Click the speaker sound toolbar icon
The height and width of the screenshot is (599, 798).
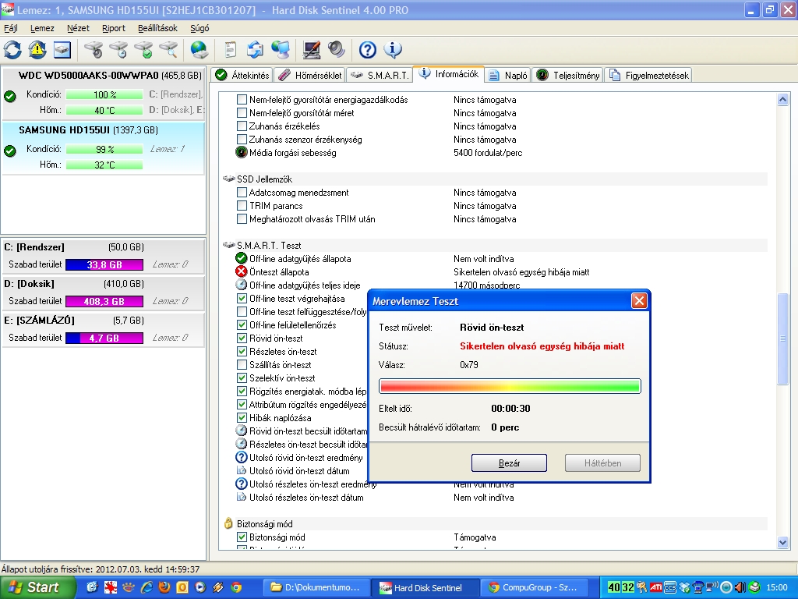pyautogui.click(x=336, y=49)
